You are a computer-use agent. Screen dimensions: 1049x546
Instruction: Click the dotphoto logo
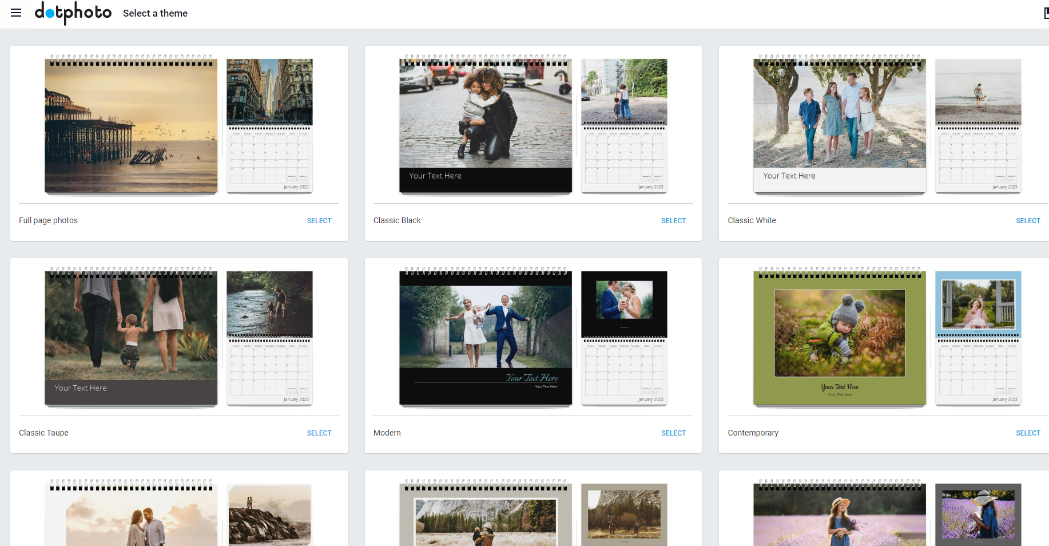73,13
